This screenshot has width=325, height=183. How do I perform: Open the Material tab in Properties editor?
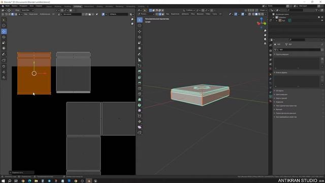(x=271, y=101)
